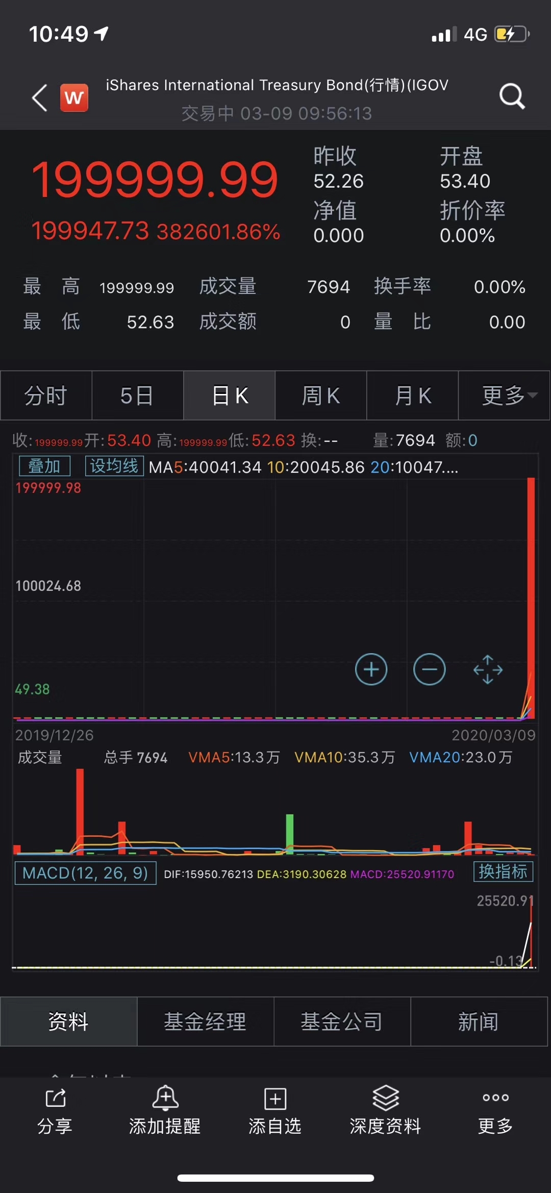
Task: Tap the change percentage 382601.86%
Action: click(x=218, y=232)
